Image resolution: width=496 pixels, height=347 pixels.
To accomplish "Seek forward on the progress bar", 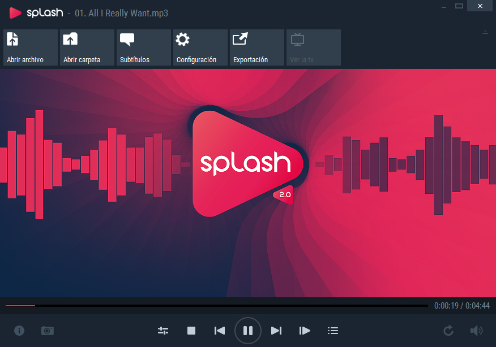I will click(226, 305).
